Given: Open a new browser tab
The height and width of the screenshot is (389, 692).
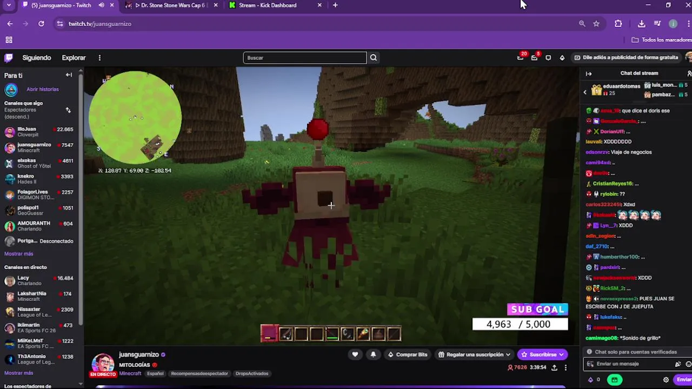Looking at the screenshot, I should click(335, 5).
